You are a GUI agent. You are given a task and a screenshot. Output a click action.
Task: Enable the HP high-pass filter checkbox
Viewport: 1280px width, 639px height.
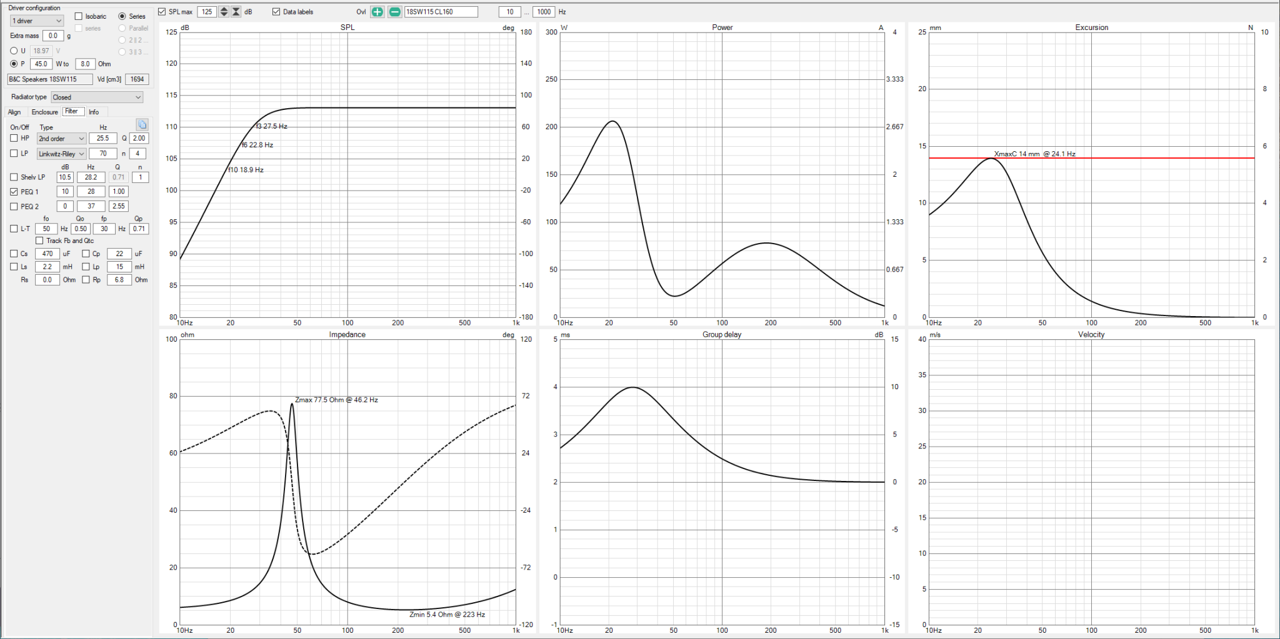click(14, 138)
